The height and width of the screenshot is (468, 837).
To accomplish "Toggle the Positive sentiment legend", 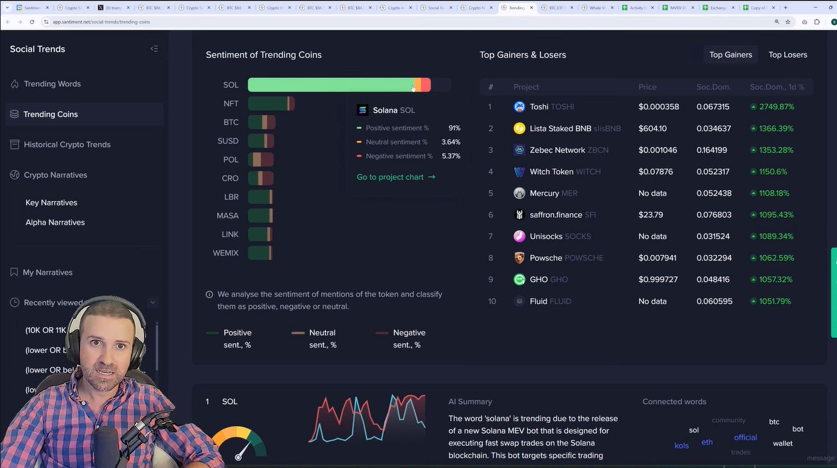I will [x=229, y=338].
